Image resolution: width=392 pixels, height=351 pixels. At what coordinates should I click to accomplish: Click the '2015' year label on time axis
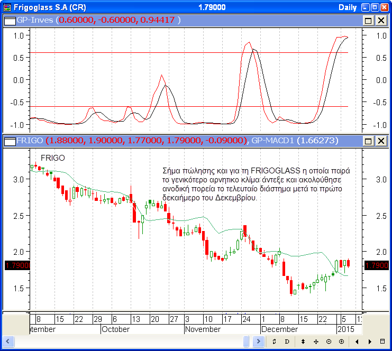pos(346,329)
